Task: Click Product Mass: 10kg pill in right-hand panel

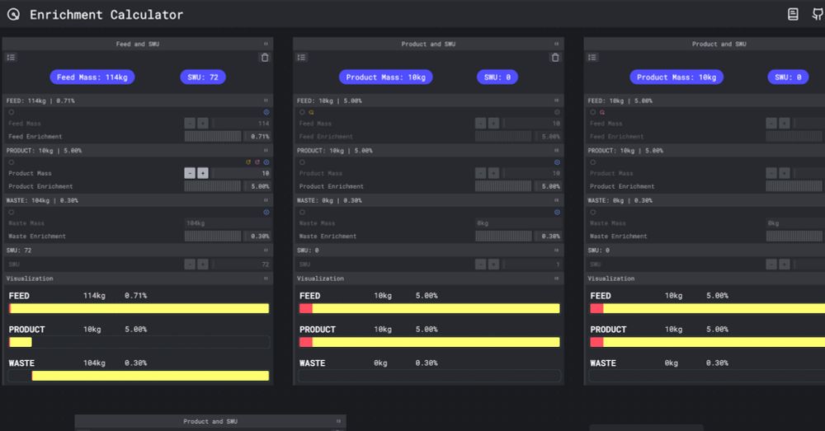Action: 676,77
